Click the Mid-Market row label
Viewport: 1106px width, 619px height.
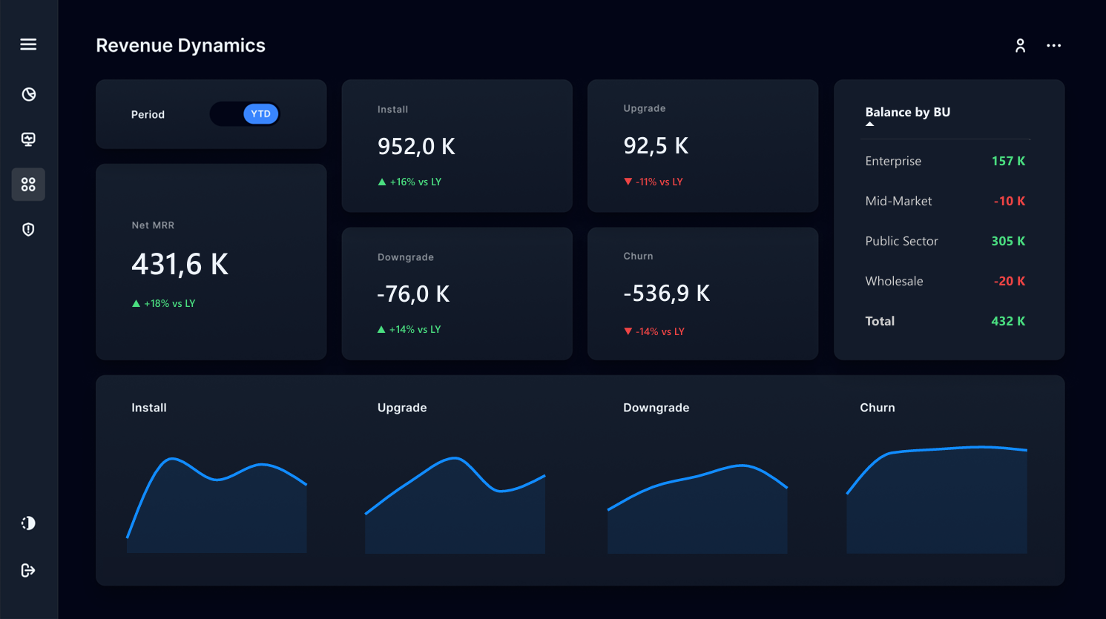(x=898, y=201)
